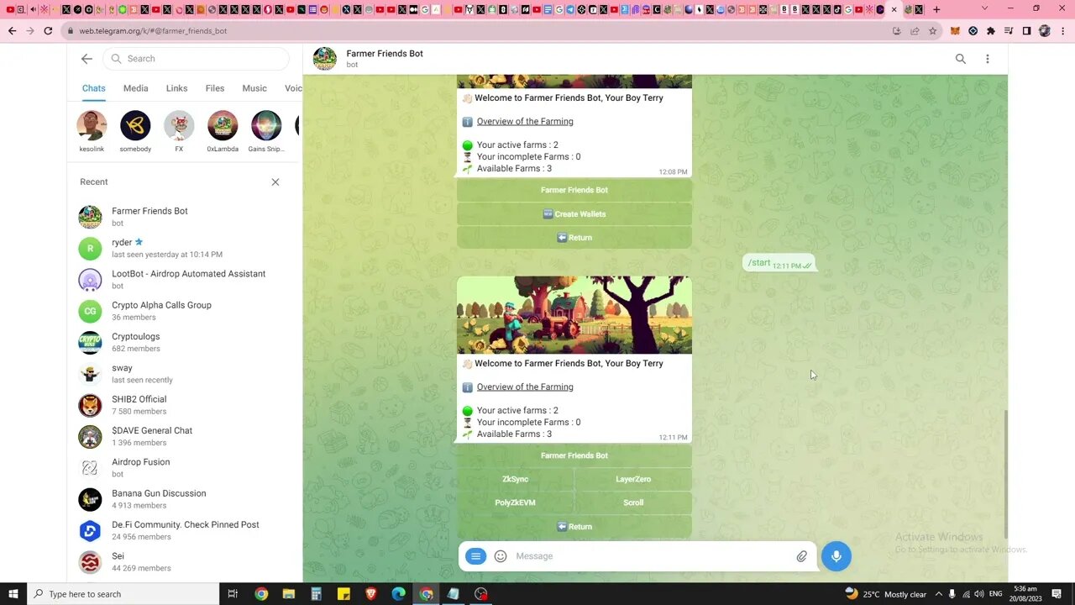This screenshot has height=605, width=1075.
Task: Open the Windows Start menu
Action: (13, 594)
